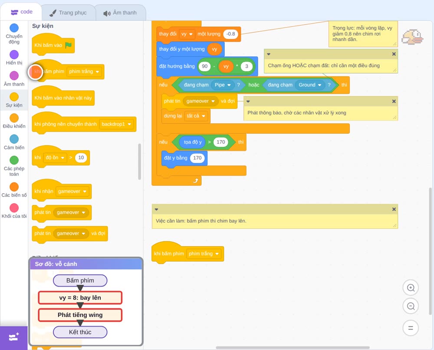Open the Hiển thị block category

(x=14, y=58)
